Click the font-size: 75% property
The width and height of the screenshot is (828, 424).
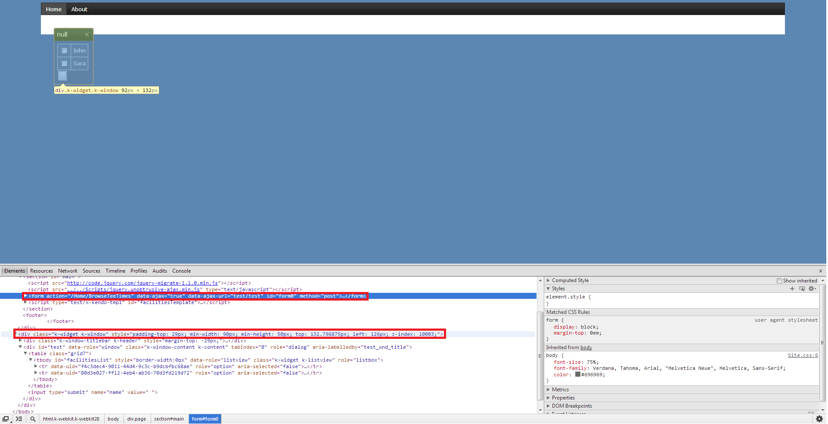pyautogui.click(x=576, y=362)
